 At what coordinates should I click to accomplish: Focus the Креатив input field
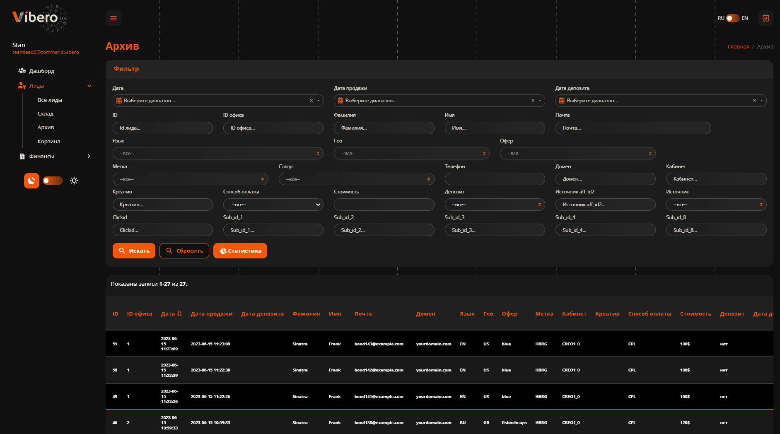pyautogui.click(x=163, y=205)
